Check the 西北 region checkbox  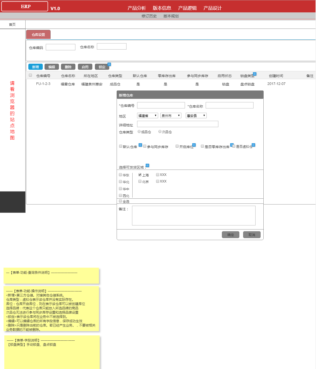click(x=120, y=195)
